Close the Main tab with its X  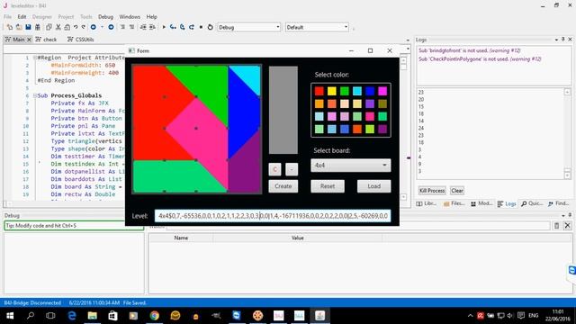29,40
